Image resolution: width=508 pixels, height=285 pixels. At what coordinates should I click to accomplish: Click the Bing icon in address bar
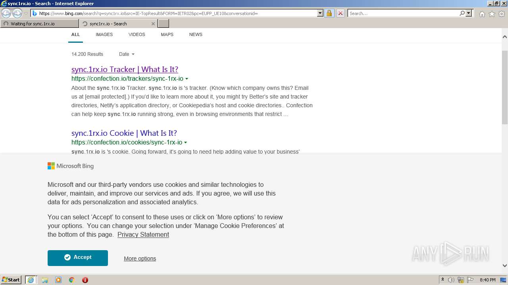pos(35,13)
